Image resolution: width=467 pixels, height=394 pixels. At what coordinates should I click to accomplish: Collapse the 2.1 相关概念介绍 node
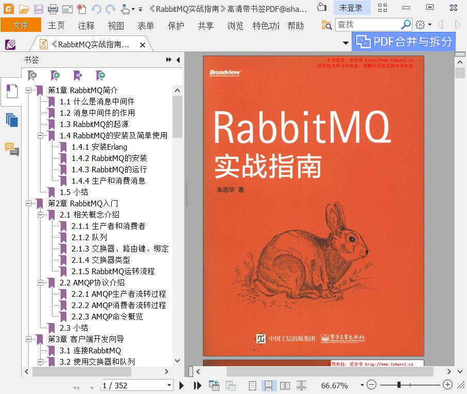click(40, 215)
